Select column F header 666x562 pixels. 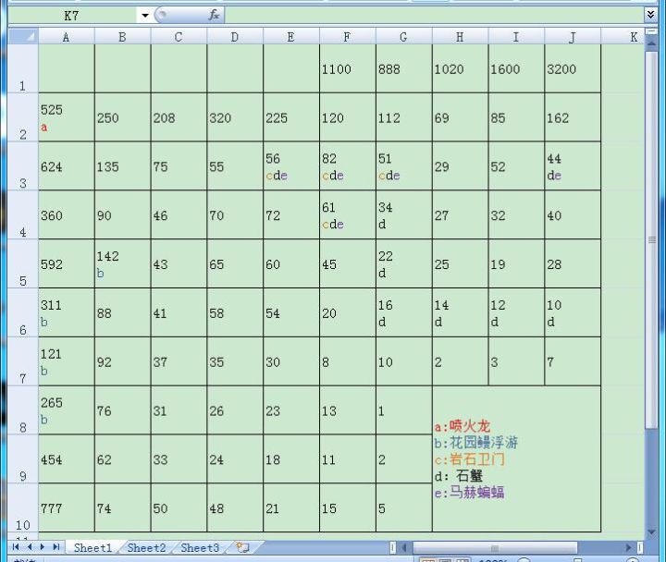tap(347, 37)
